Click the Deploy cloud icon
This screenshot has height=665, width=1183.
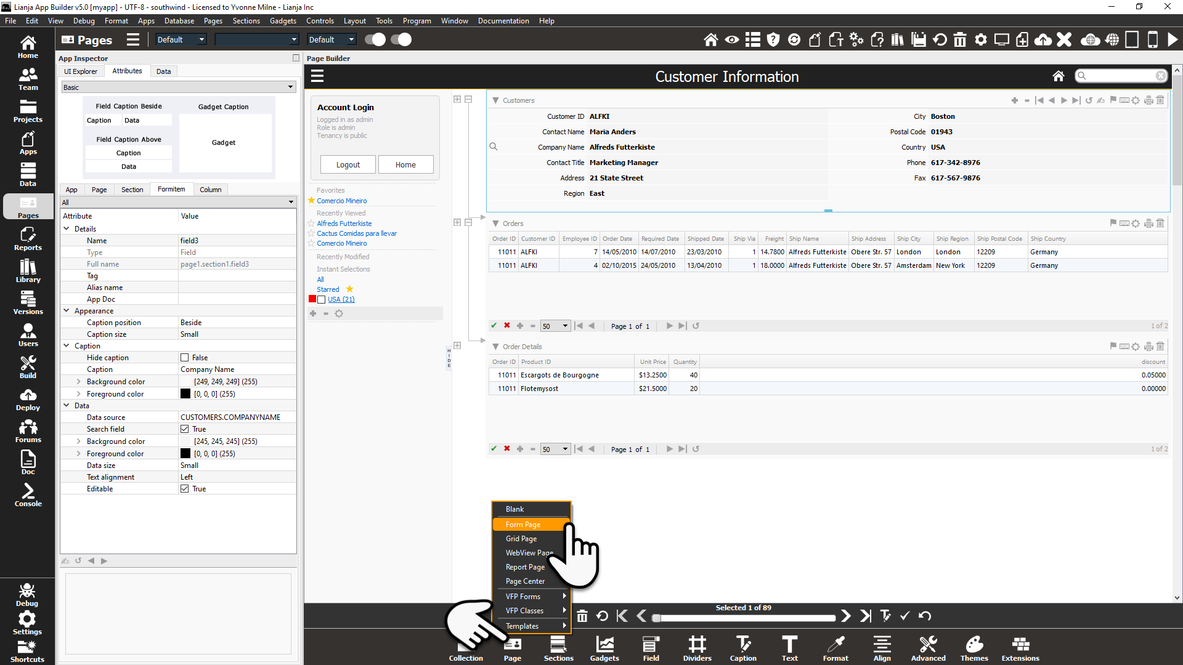[x=28, y=399]
